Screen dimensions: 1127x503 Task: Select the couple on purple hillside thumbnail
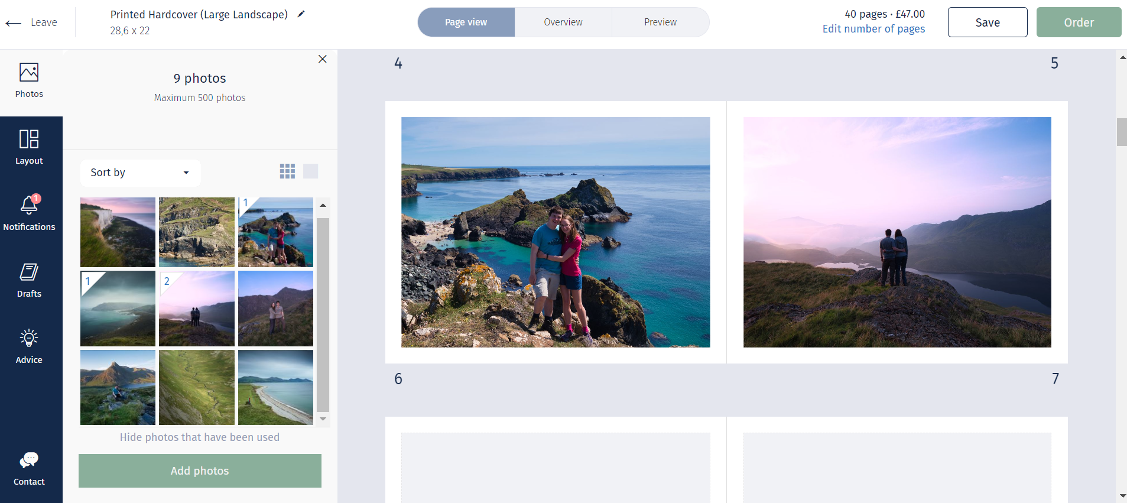(275, 309)
